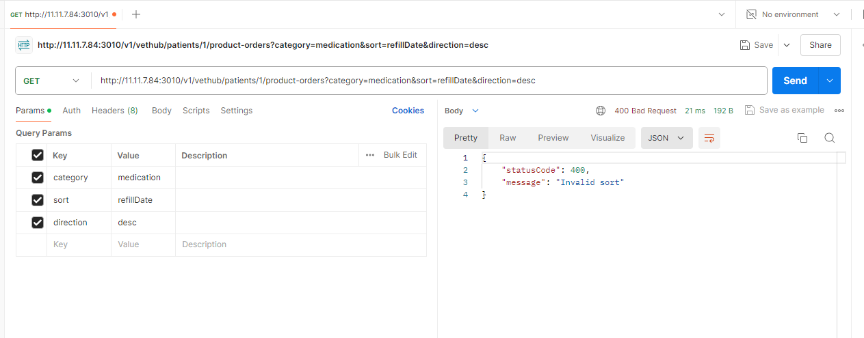This screenshot has height=338, width=864.
Task: Click the 'sort' key cell
Action: [79, 200]
